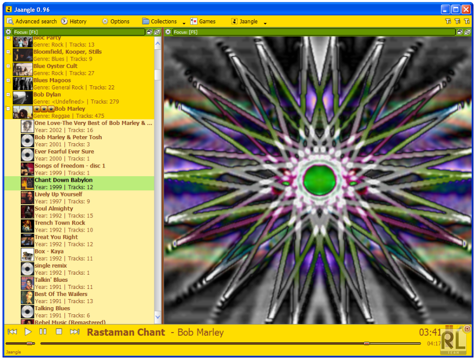Expand the Blue Oyster Cult artist
Screen dimensions: 475x359
click(8, 66)
